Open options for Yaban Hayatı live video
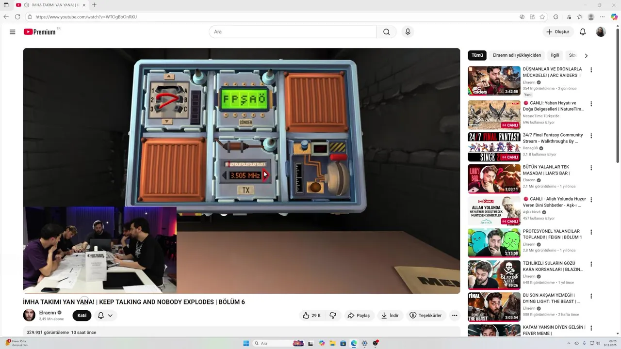The height and width of the screenshot is (349, 621). click(x=591, y=104)
